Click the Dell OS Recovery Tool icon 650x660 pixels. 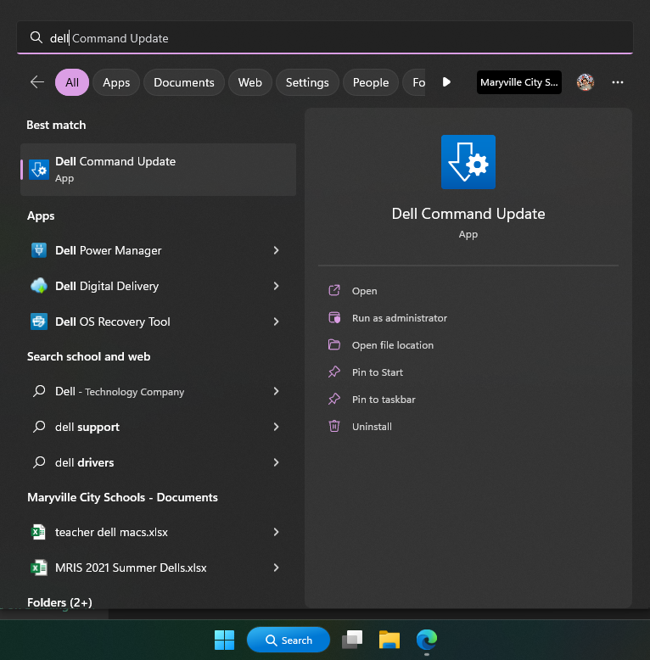click(39, 322)
